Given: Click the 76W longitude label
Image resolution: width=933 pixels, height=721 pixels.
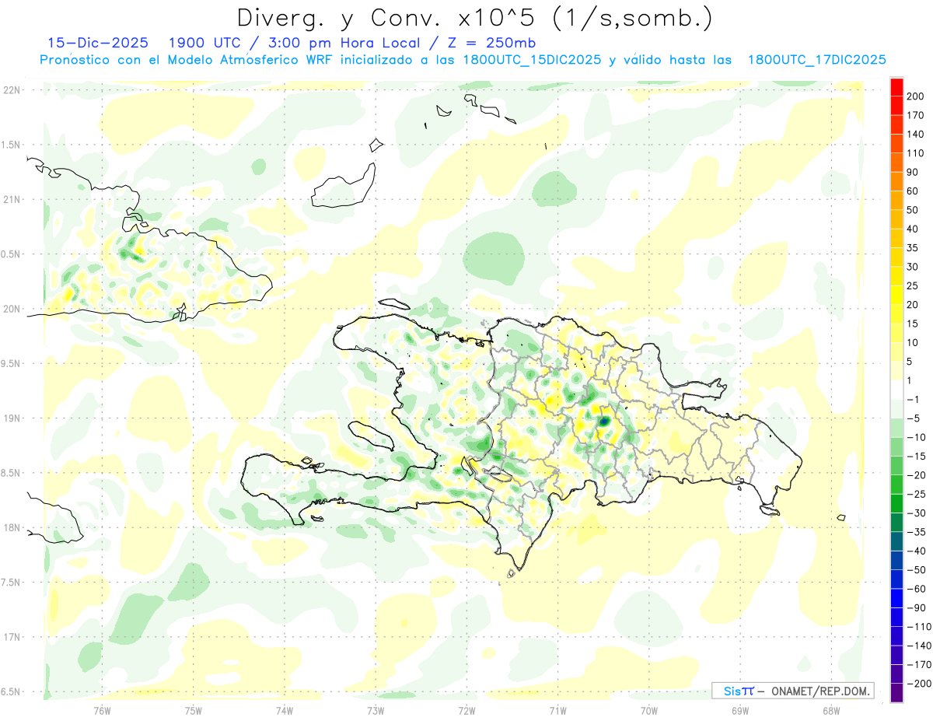Looking at the screenshot, I should [102, 710].
